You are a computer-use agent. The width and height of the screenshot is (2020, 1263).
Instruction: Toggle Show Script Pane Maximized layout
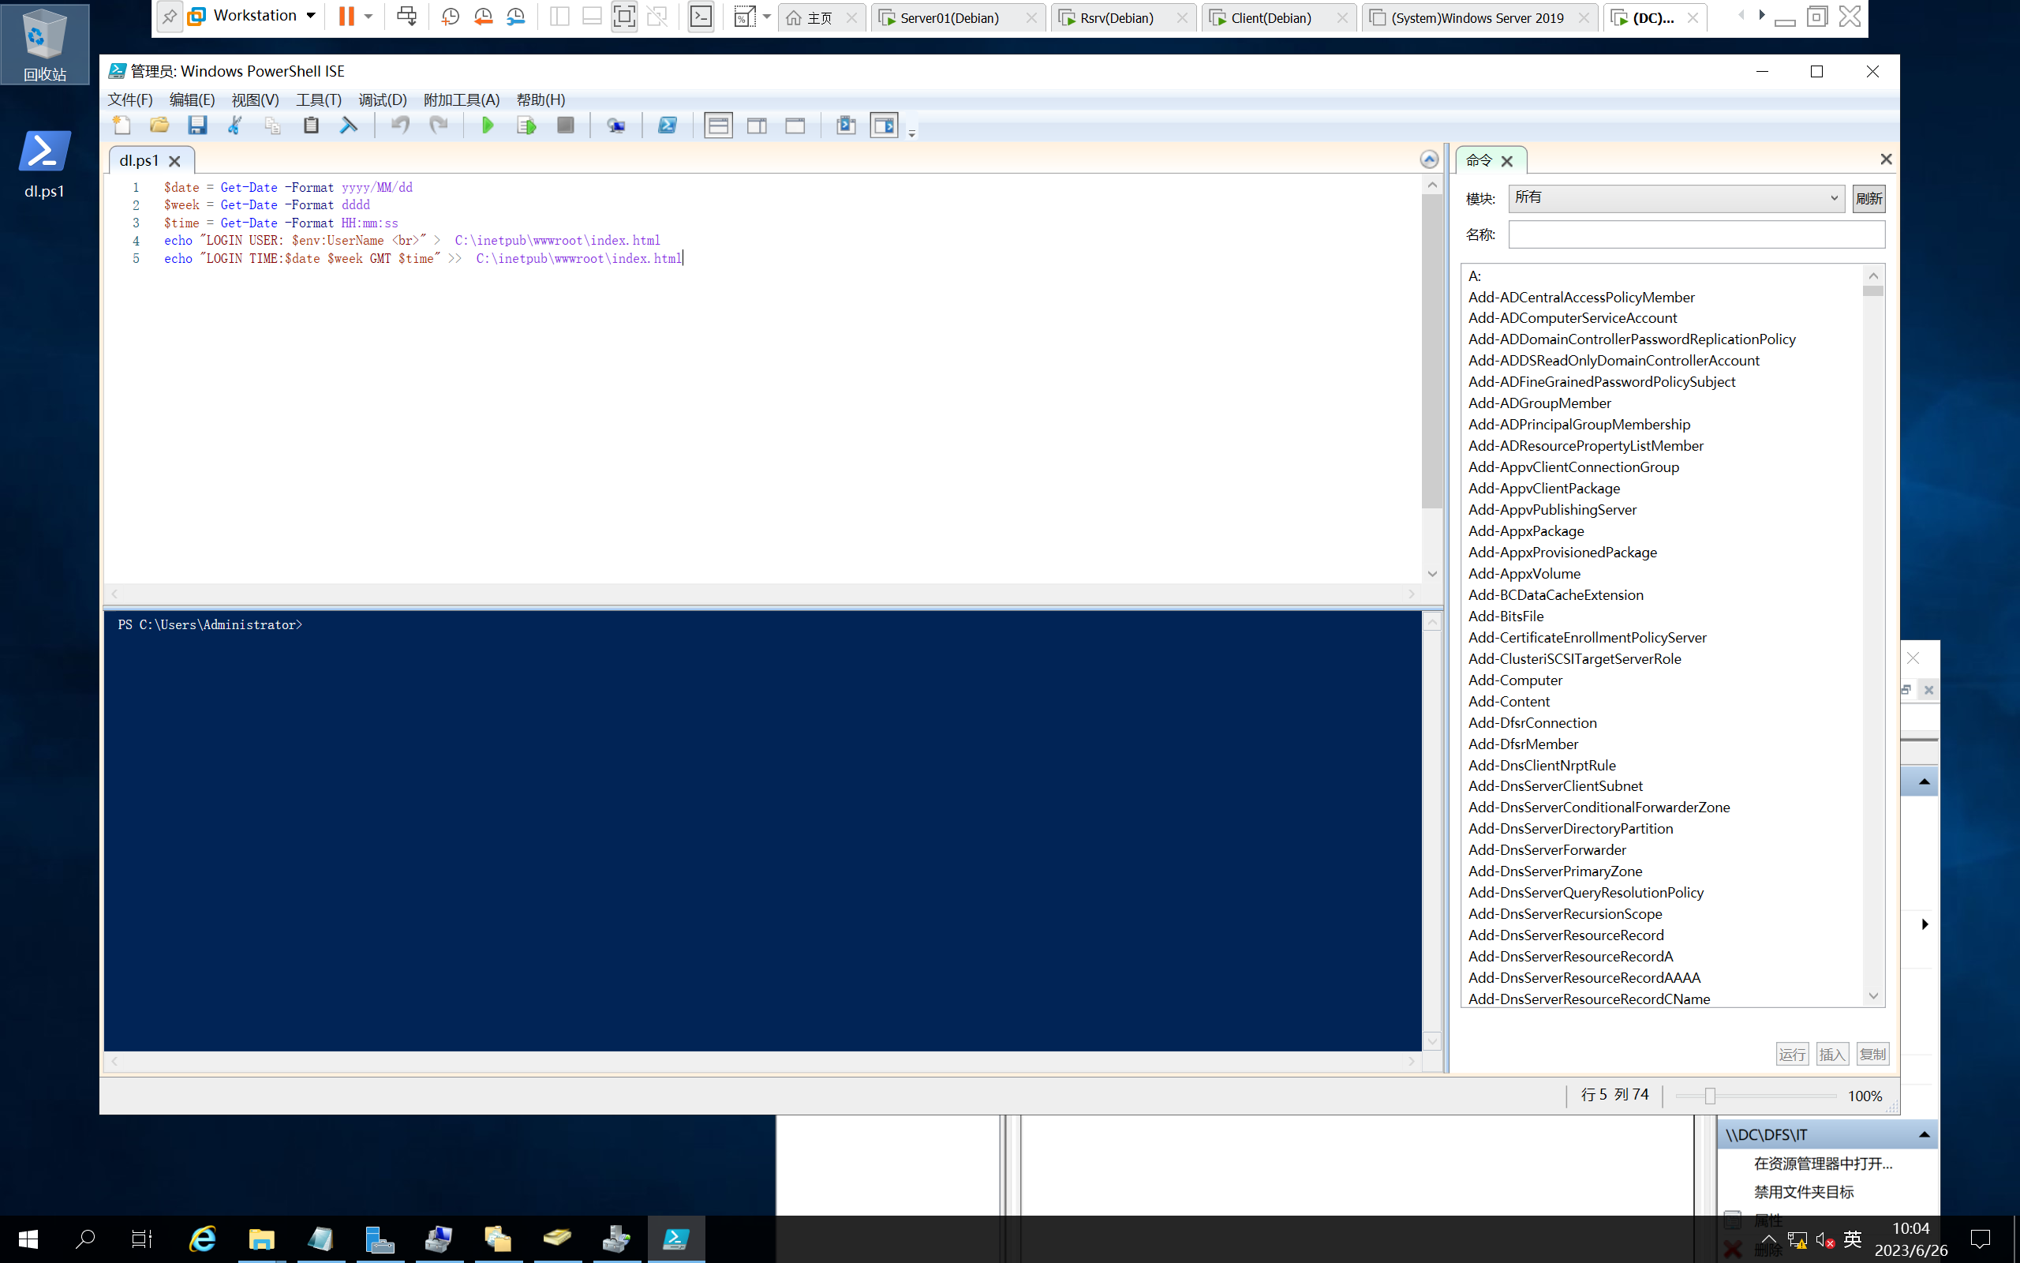point(795,126)
